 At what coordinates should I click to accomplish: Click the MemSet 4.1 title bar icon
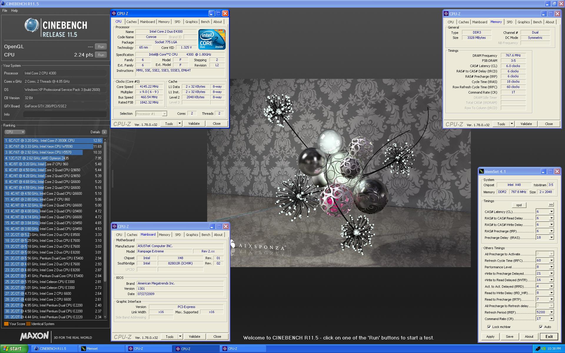pyautogui.click(x=481, y=171)
